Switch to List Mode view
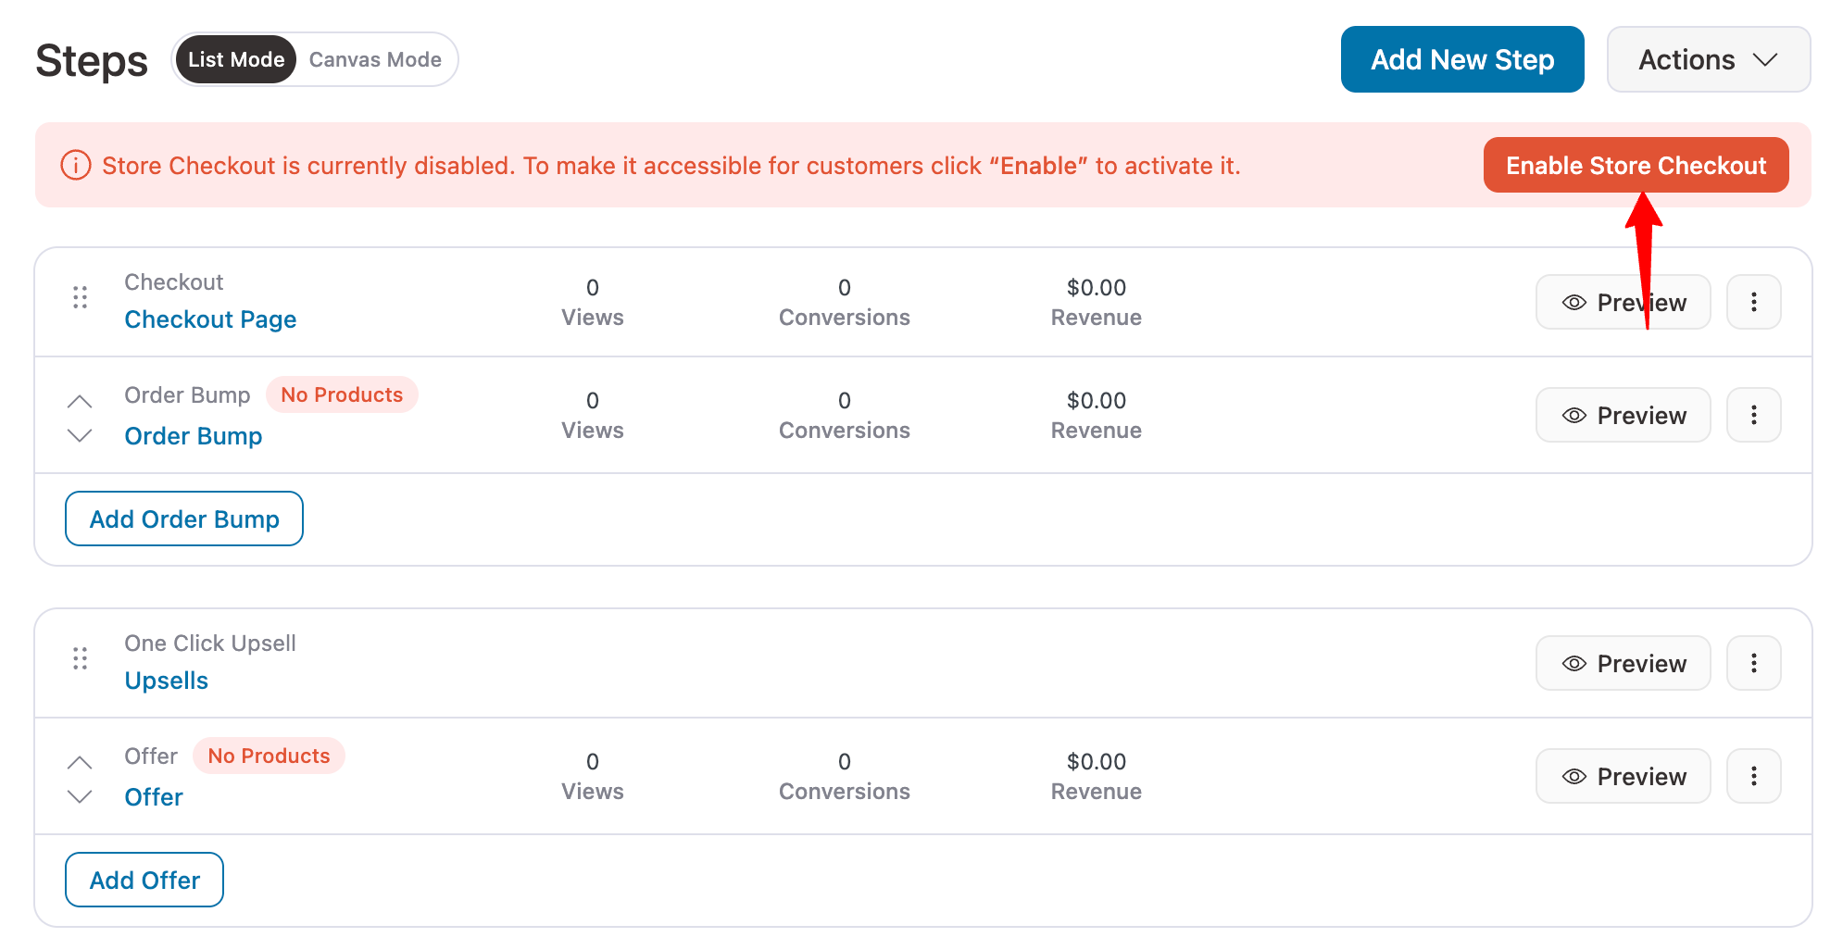This screenshot has width=1843, height=950. pos(236,59)
